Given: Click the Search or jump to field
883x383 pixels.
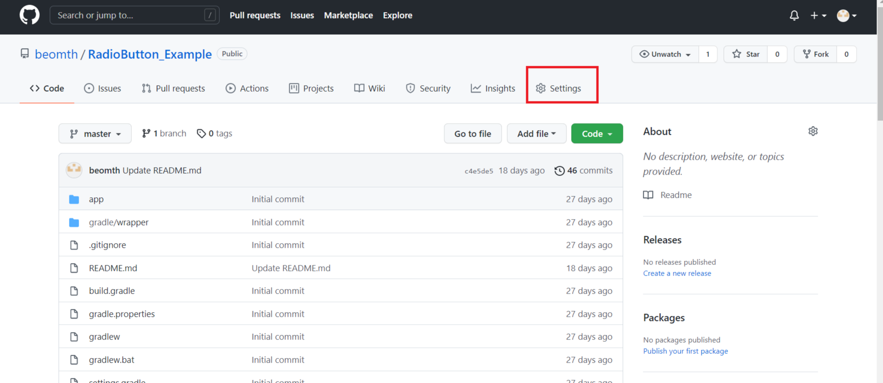Looking at the screenshot, I should click(x=135, y=15).
